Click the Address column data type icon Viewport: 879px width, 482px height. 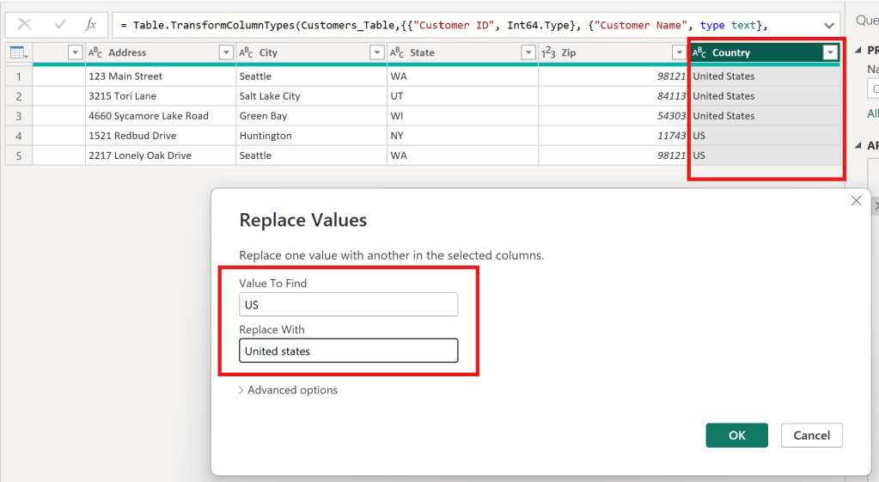[x=96, y=52]
